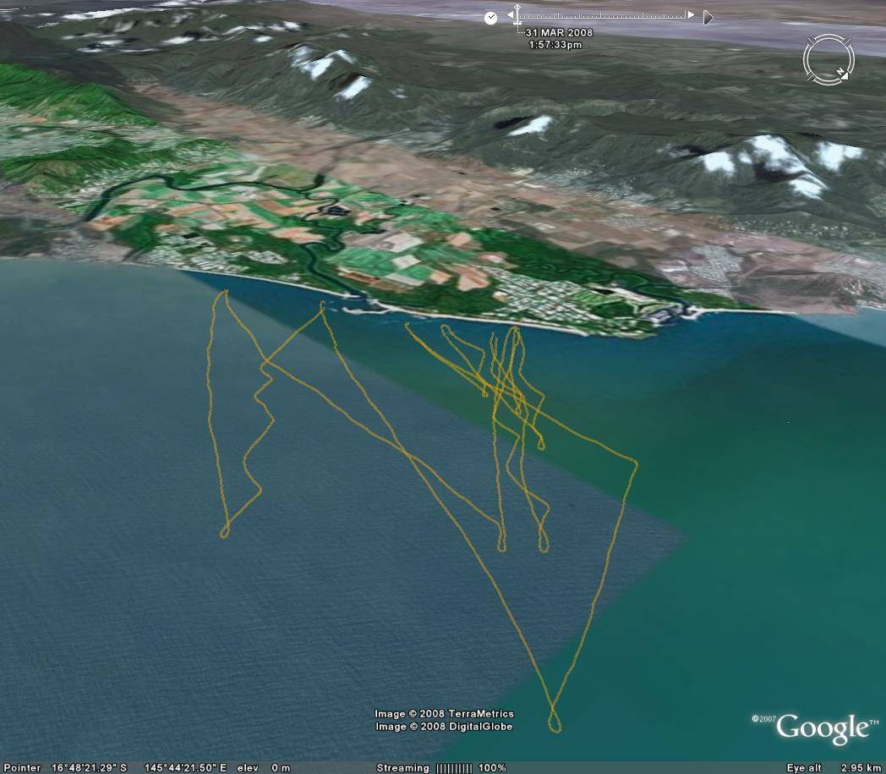886x774 pixels.
Task: Open the time slider clock options
Action: click(x=490, y=18)
